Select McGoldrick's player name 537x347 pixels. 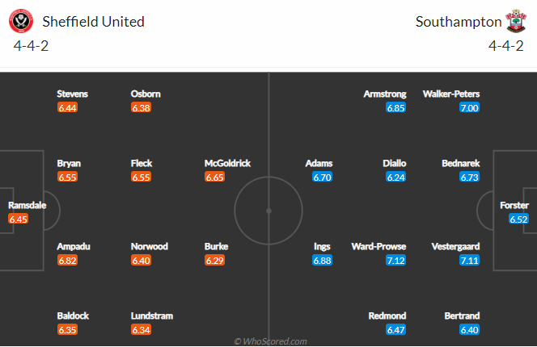click(x=227, y=163)
